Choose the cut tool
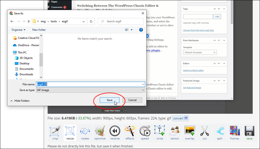The image size is (260, 149). (205, 133)
